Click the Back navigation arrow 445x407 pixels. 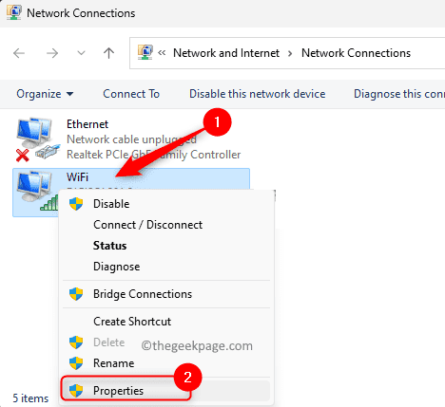coord(19,53)
